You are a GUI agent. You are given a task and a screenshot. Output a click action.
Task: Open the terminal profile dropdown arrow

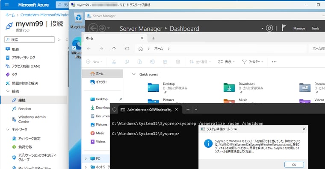196,109
